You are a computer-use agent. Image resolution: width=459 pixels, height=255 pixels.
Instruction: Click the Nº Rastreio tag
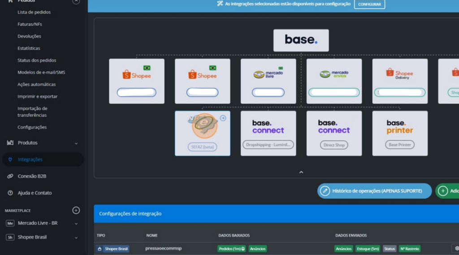pos(410,249)
